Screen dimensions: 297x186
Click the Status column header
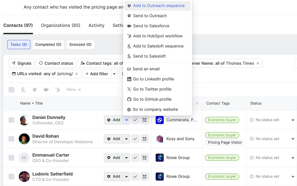click(x=256, y=103)
